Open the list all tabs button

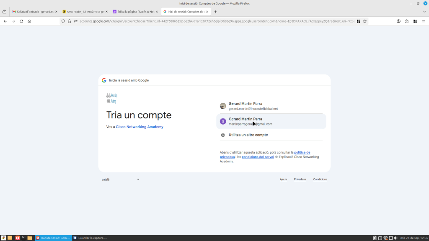[5, 12]
